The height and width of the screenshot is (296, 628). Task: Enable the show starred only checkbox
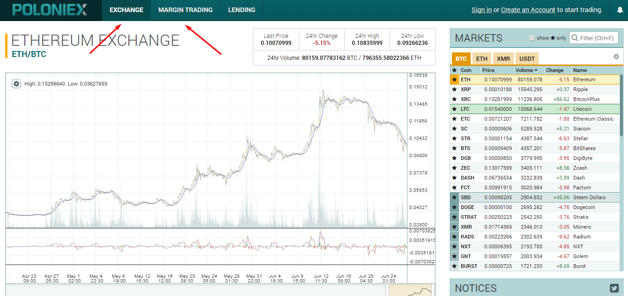(532, 38)
